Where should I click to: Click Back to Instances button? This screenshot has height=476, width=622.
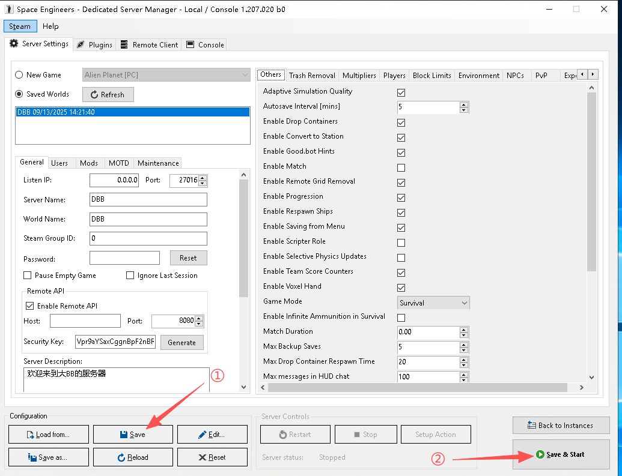click(x=560, y=426)
